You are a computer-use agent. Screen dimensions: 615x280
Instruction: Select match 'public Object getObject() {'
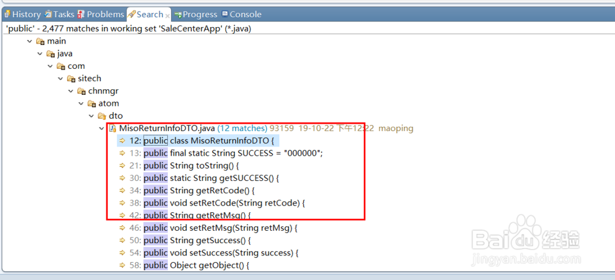197,265
